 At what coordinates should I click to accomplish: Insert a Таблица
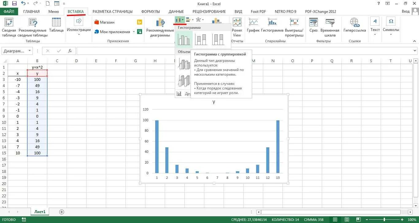pyautogui.click(x=56, y=25)
